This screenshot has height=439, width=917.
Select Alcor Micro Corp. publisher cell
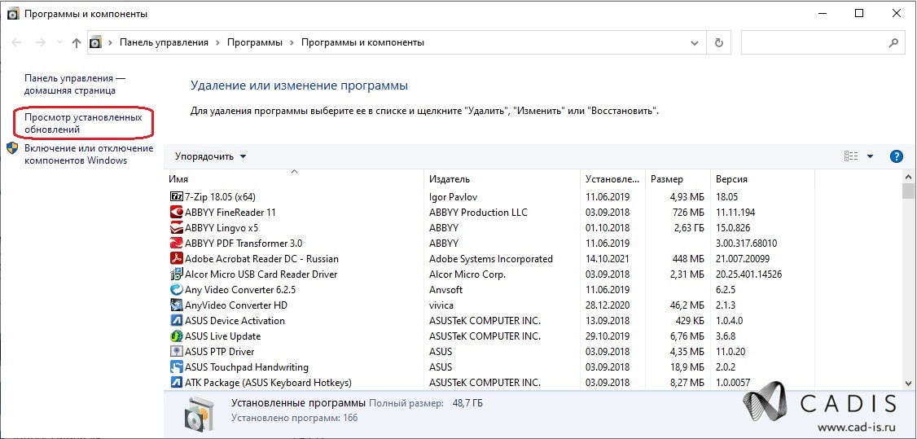coord(467,274)
